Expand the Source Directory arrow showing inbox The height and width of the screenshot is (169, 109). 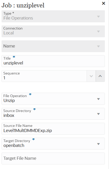98,114
